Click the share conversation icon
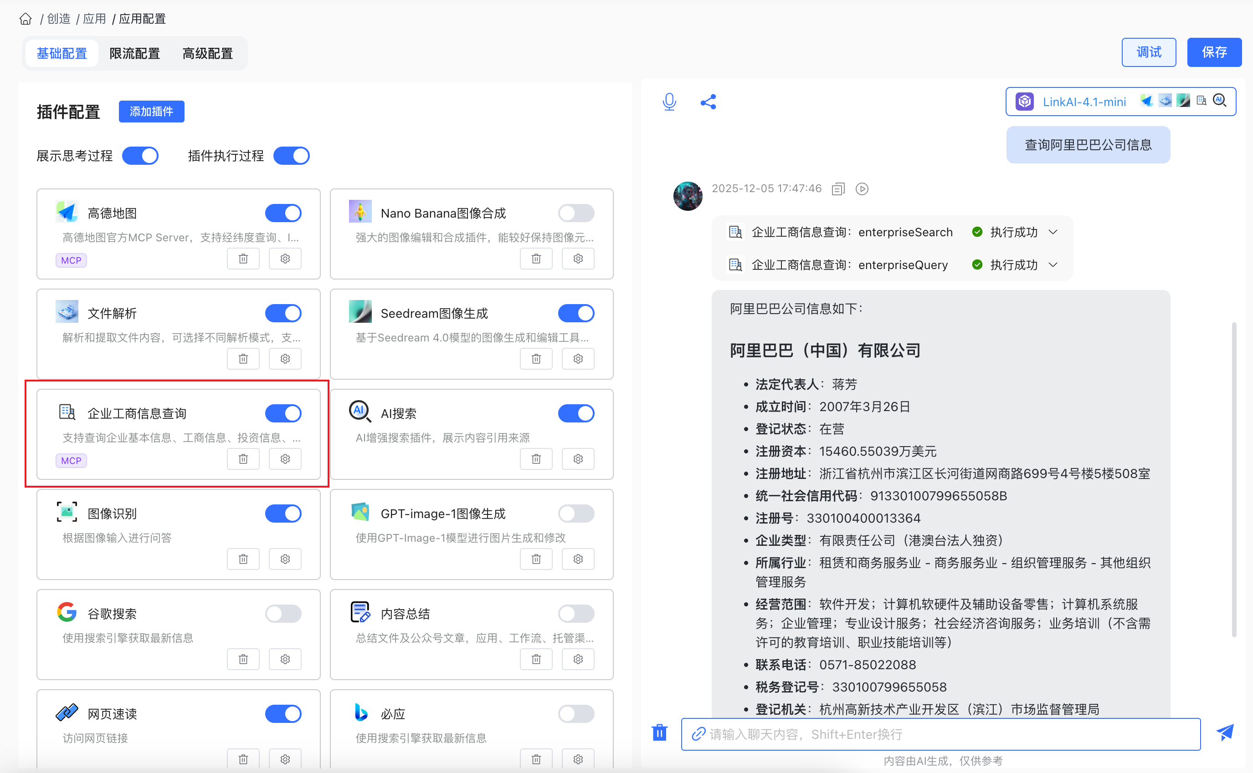Screen dimensions: 1253x773 tap(708, 102)
